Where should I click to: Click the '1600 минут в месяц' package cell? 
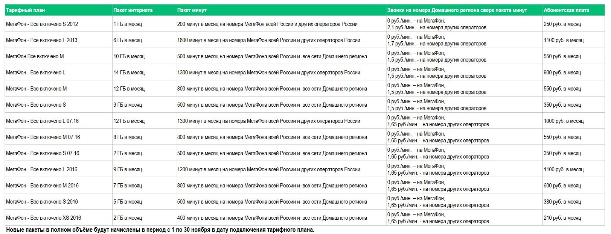pyautogui.click(x=281, y=40)
